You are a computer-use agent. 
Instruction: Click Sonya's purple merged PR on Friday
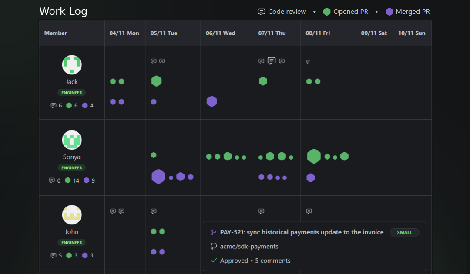(310, 177)
